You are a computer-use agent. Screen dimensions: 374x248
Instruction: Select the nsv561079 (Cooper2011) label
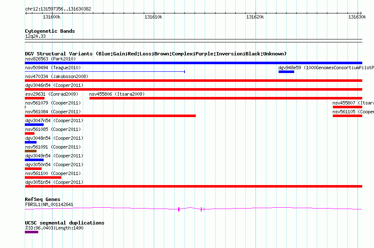(53, 103)
